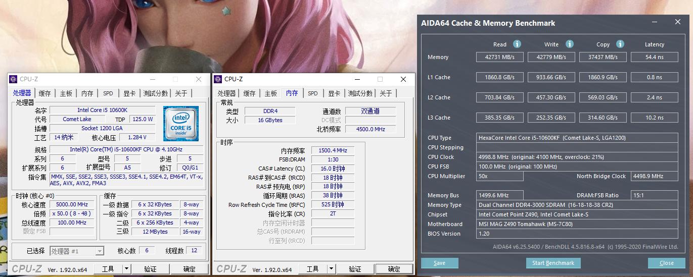Screen dimensions: 693x277
Task: Click the L3 Cache Latency 10.2 ns field
Action: (x=655, y=118)
